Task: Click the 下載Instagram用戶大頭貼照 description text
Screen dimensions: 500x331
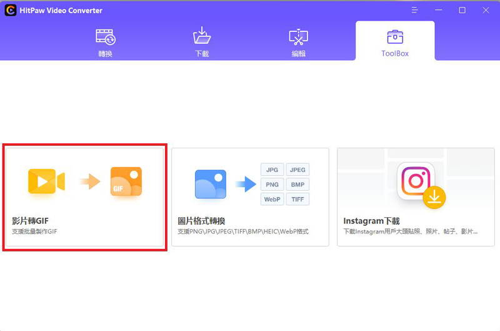Action: coord(411,232)
